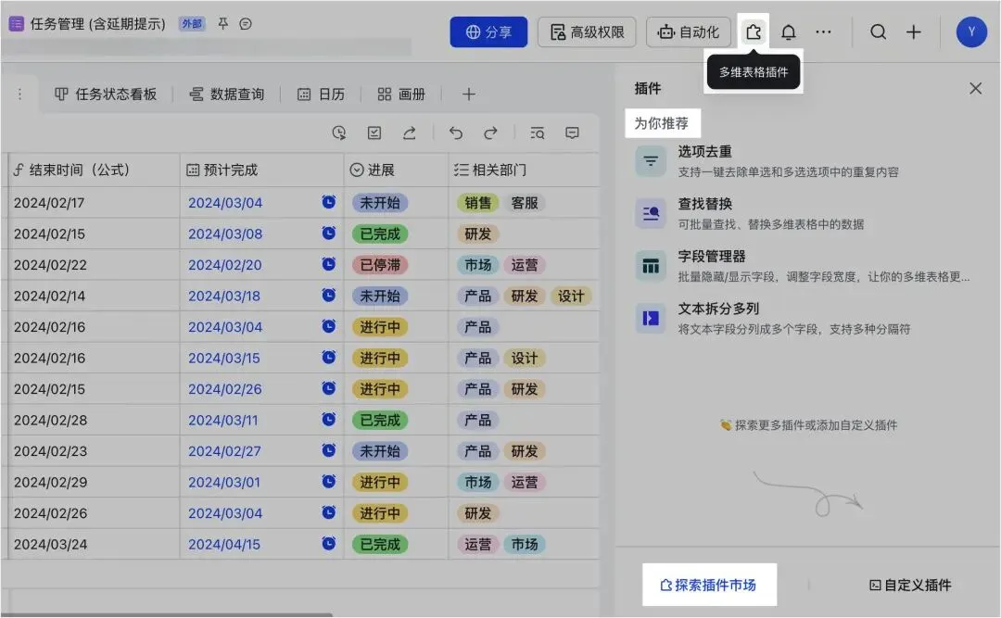Viewport: 1001px width, 618px height.
Task: Open the user avatar Y
Action: 971,32
